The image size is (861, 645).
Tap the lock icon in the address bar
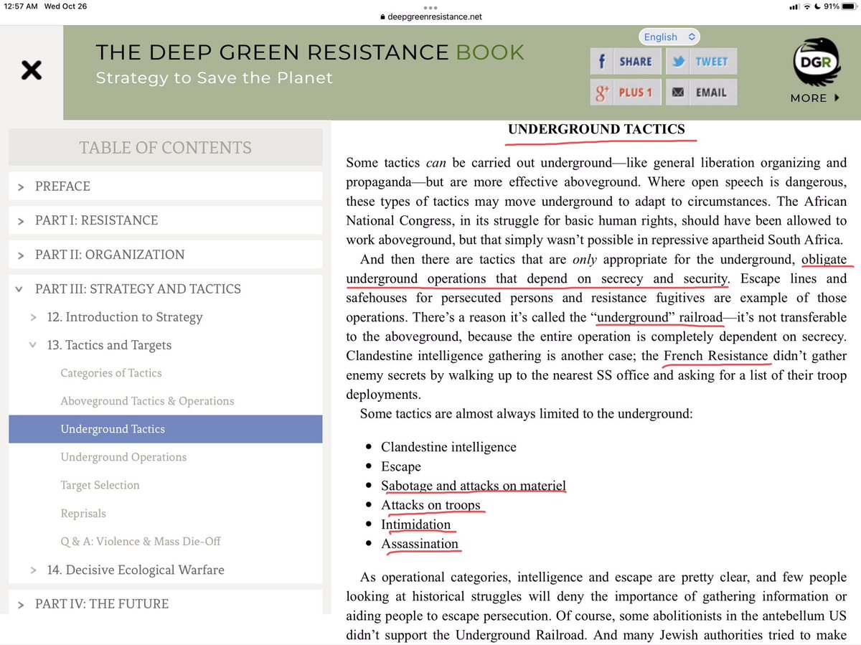(x=382, y=16)
